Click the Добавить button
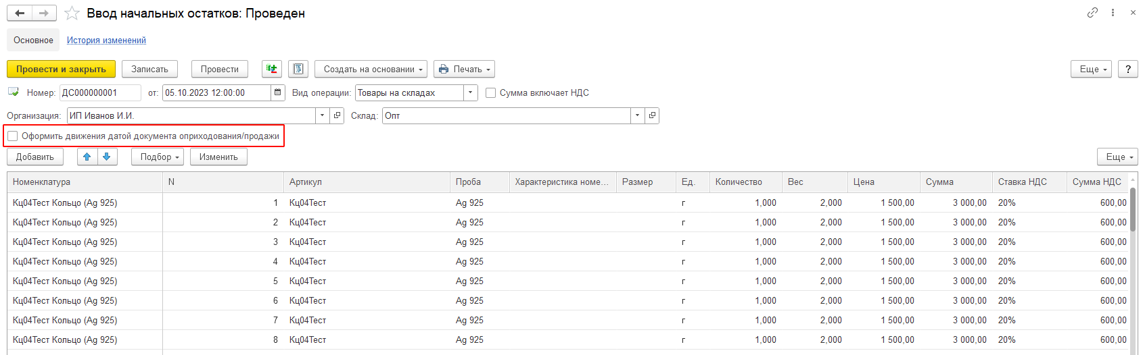Viewport: 1143px width, 355px height. click(35, 157)
